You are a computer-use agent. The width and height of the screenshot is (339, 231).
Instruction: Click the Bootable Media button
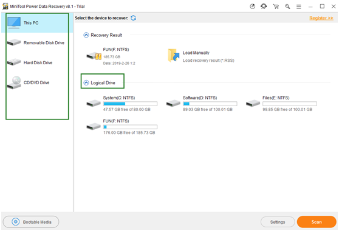[x=31, y=222]
